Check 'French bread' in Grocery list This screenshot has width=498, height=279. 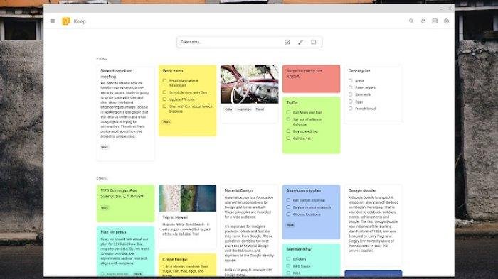point(350,109)
